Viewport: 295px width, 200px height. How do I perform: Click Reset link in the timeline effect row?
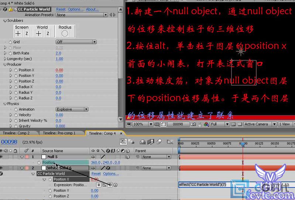coord(96,174)
